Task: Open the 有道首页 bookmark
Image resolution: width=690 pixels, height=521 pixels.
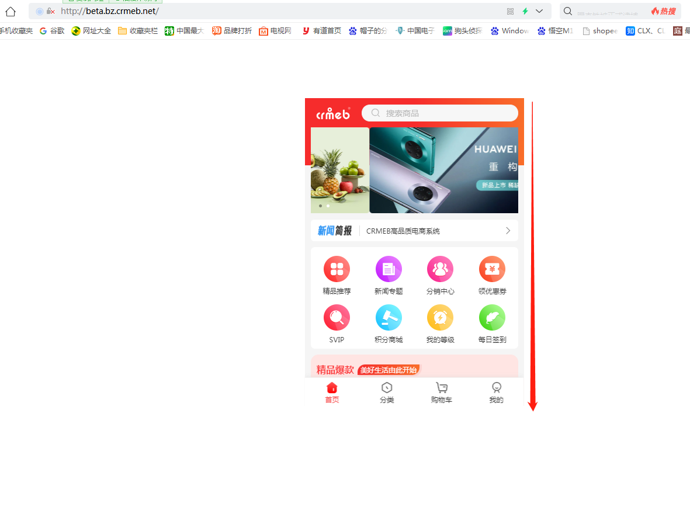Action: pos(322,31)
